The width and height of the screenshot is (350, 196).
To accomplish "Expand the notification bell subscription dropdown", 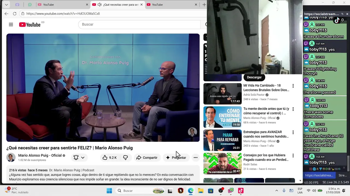I will point(83,158).
